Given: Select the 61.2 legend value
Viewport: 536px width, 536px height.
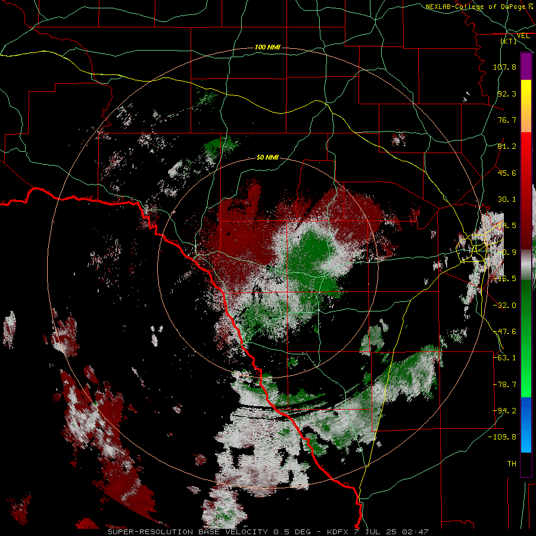Looking at the screenshot, I should point(507,147).
